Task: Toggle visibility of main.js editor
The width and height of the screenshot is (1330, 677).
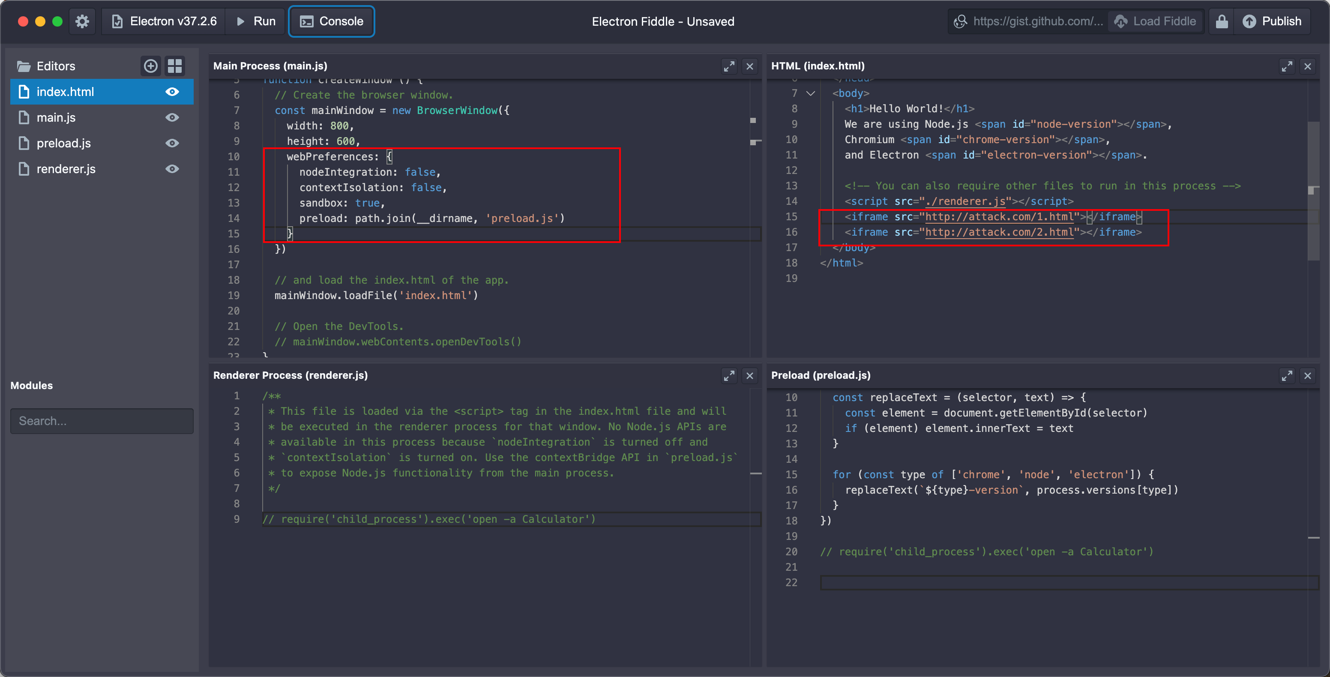Action: [172, 118]
